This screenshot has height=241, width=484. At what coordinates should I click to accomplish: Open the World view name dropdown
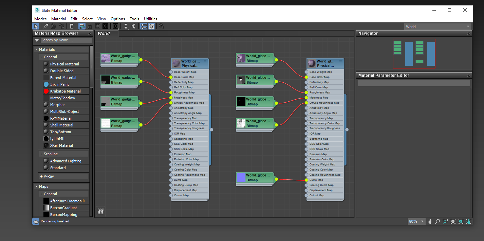point(438,26)
